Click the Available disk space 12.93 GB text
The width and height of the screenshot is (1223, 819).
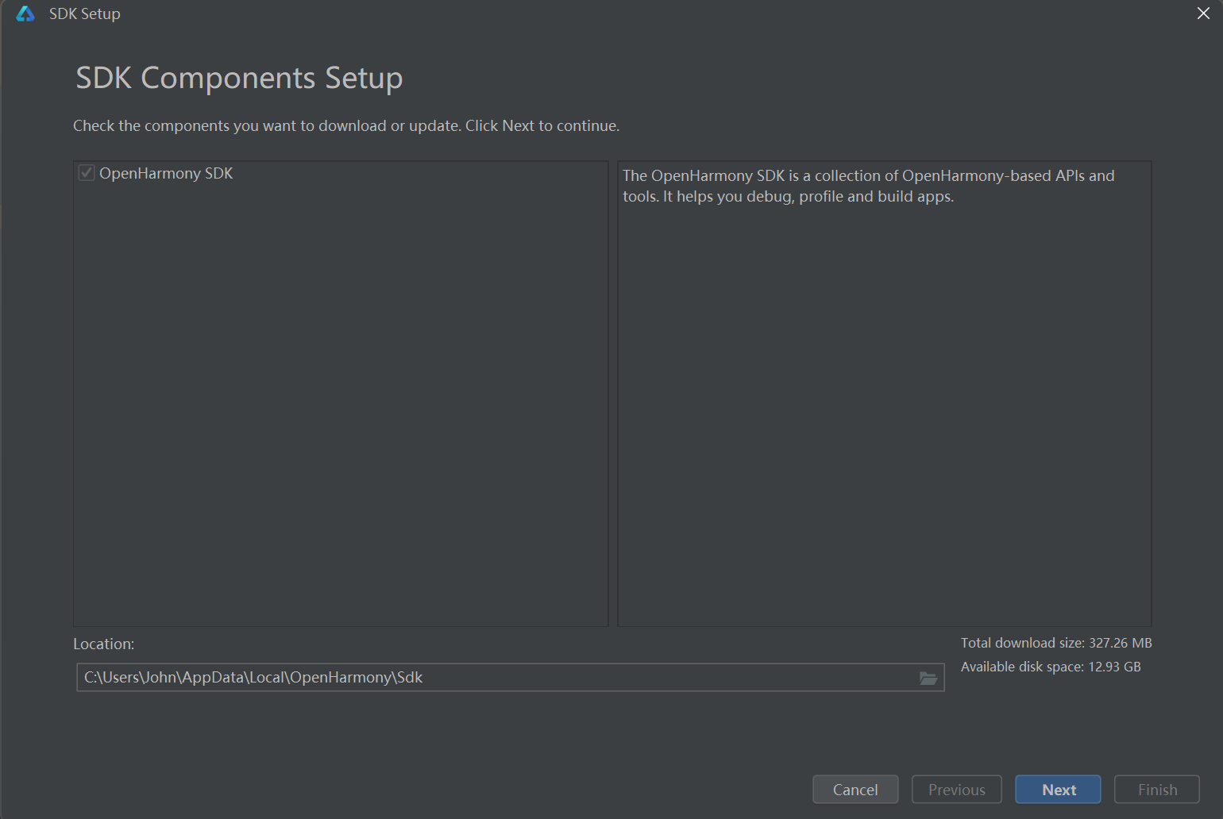point(1051,667)
